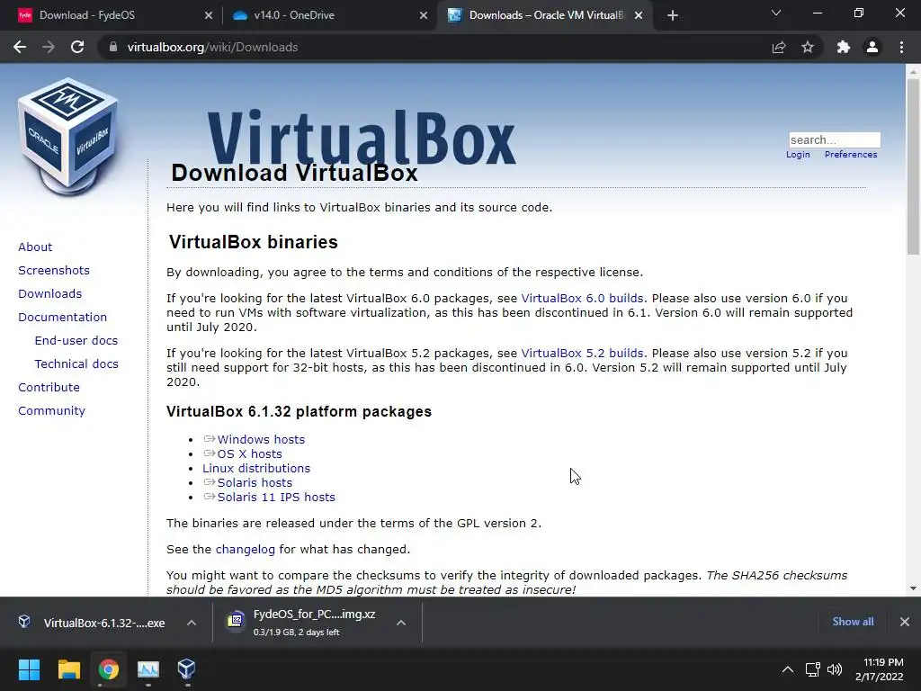Open Chrome's three-dot menu
Viewport: 921px width, 691px height.
tap(901, 47)
